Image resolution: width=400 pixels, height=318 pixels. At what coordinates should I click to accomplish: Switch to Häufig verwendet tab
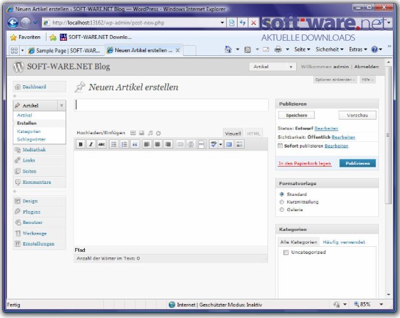coord(344,242)
